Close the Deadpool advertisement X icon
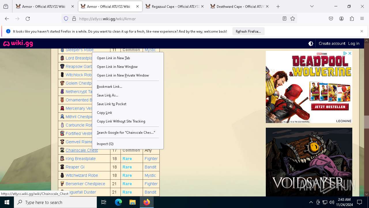The width and height of the screenshot is (369, 208). tap(350, 53)
